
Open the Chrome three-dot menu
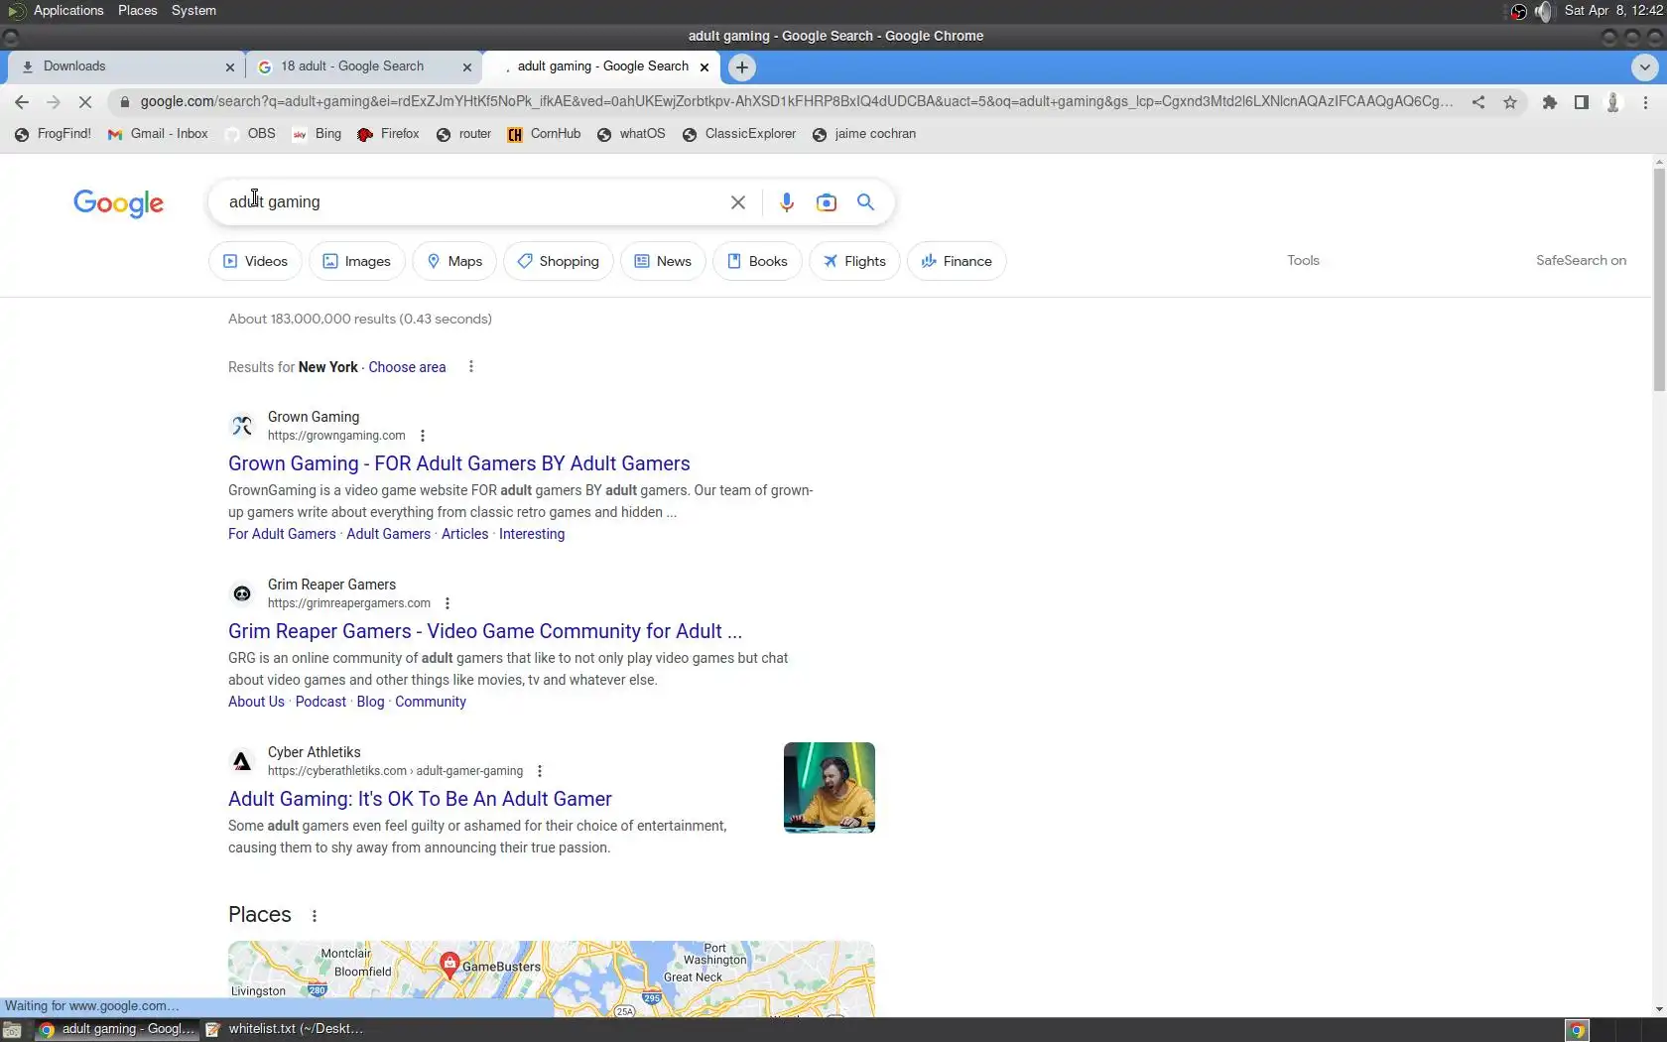tap(1645, 102)
